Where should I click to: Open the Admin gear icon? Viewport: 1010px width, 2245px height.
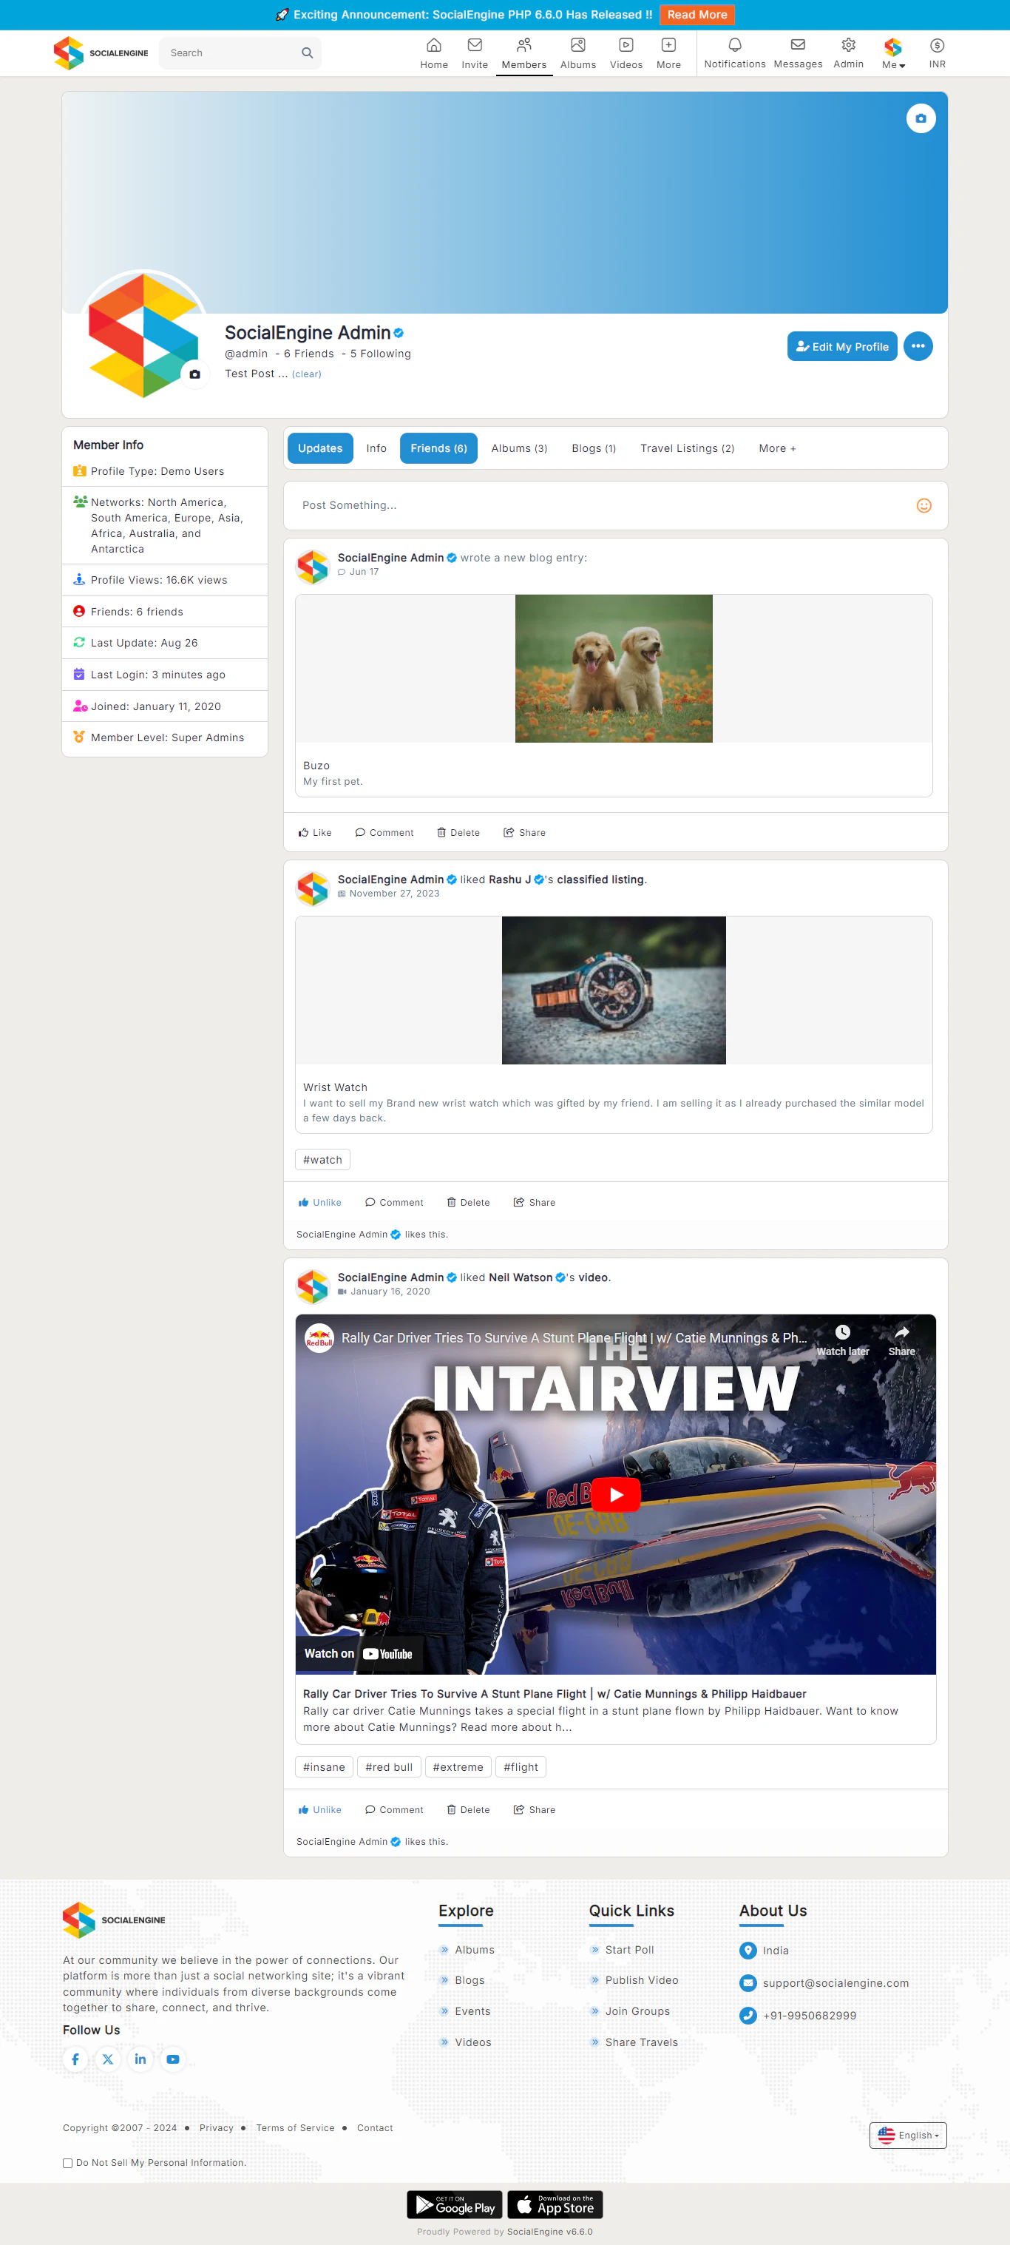(848, 53)
